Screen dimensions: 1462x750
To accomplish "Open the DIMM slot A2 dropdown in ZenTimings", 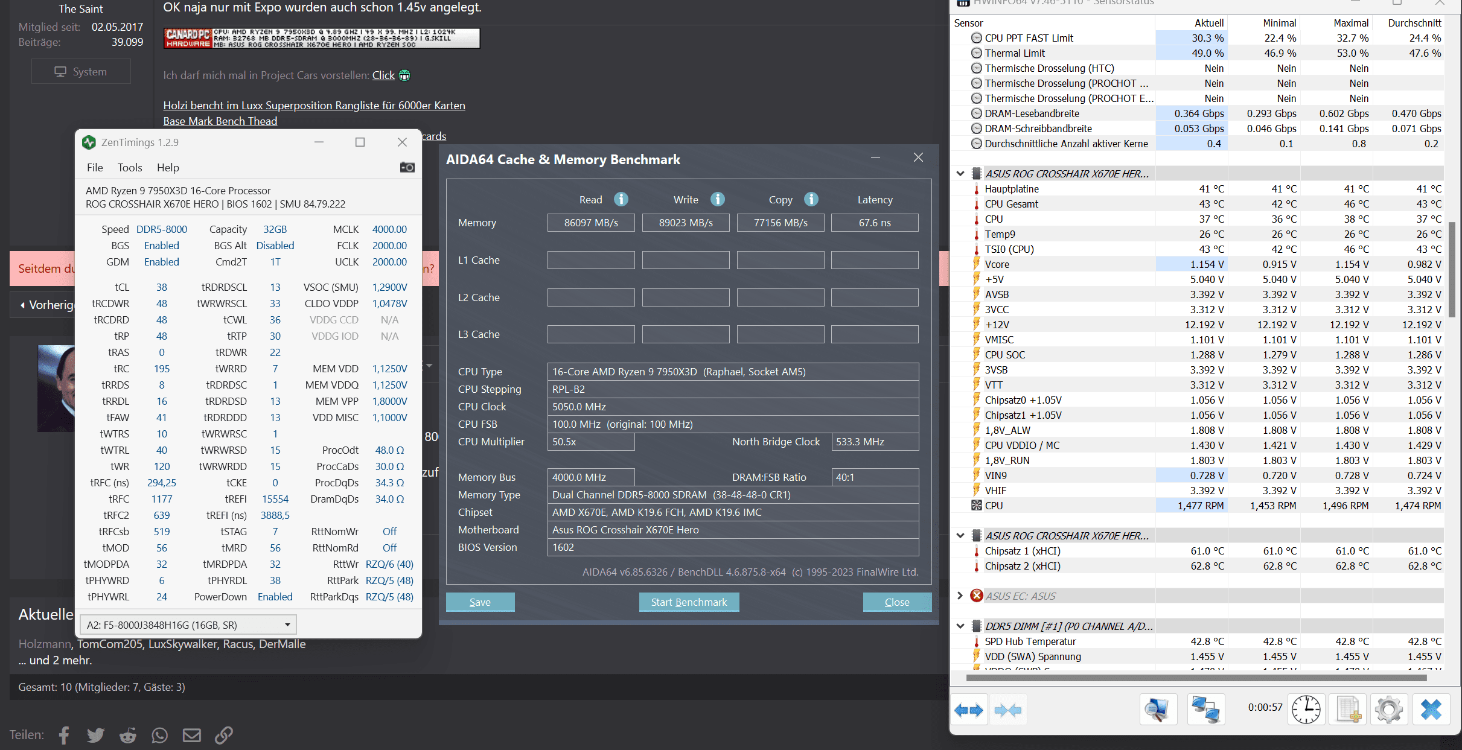I will point(188,625).
